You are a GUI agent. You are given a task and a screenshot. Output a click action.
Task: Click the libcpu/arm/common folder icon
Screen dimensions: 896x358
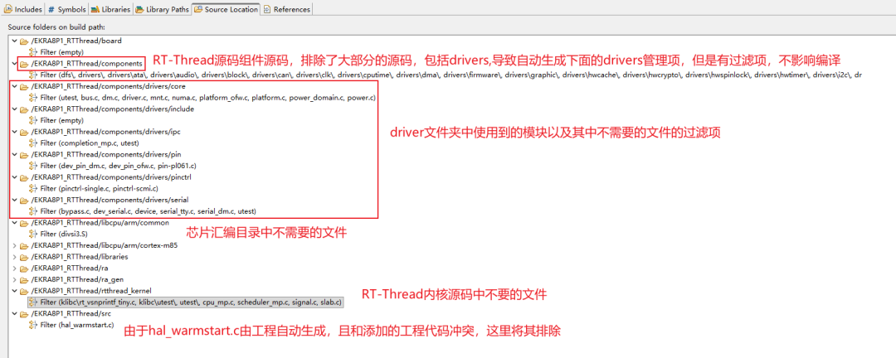pos(24,222)
